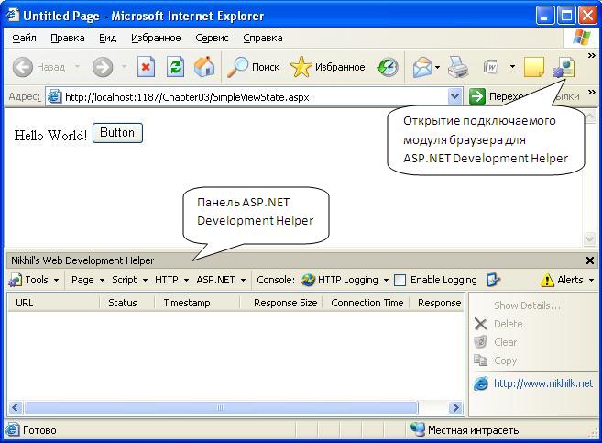Open the History clock icon
Screen dimensions: 602x443
pyautogui.click(x=388, y=67)
